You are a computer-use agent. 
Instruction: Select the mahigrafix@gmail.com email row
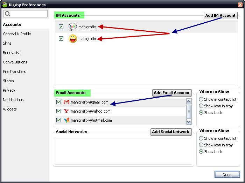click(x=120, y=102)
